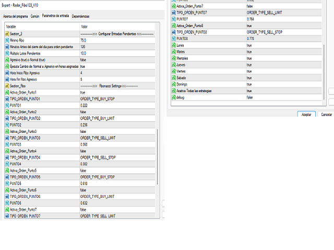Switch to the Común tab
This screenshot has width=334, height=250.
pos(35,16)
